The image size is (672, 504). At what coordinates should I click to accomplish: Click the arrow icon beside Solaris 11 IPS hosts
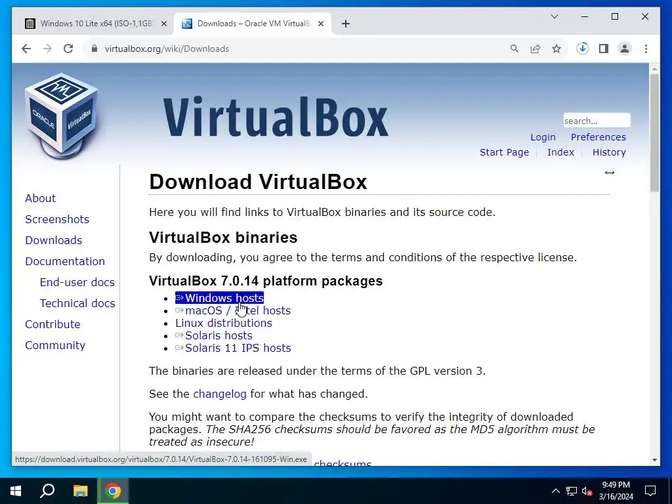click(180, 348)
